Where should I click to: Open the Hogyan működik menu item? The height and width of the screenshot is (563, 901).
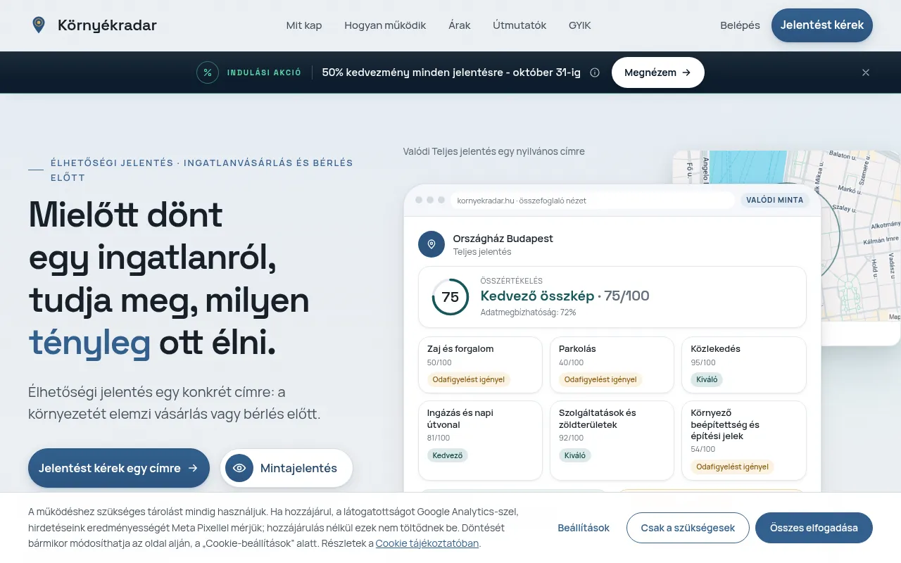click(385, 25)
